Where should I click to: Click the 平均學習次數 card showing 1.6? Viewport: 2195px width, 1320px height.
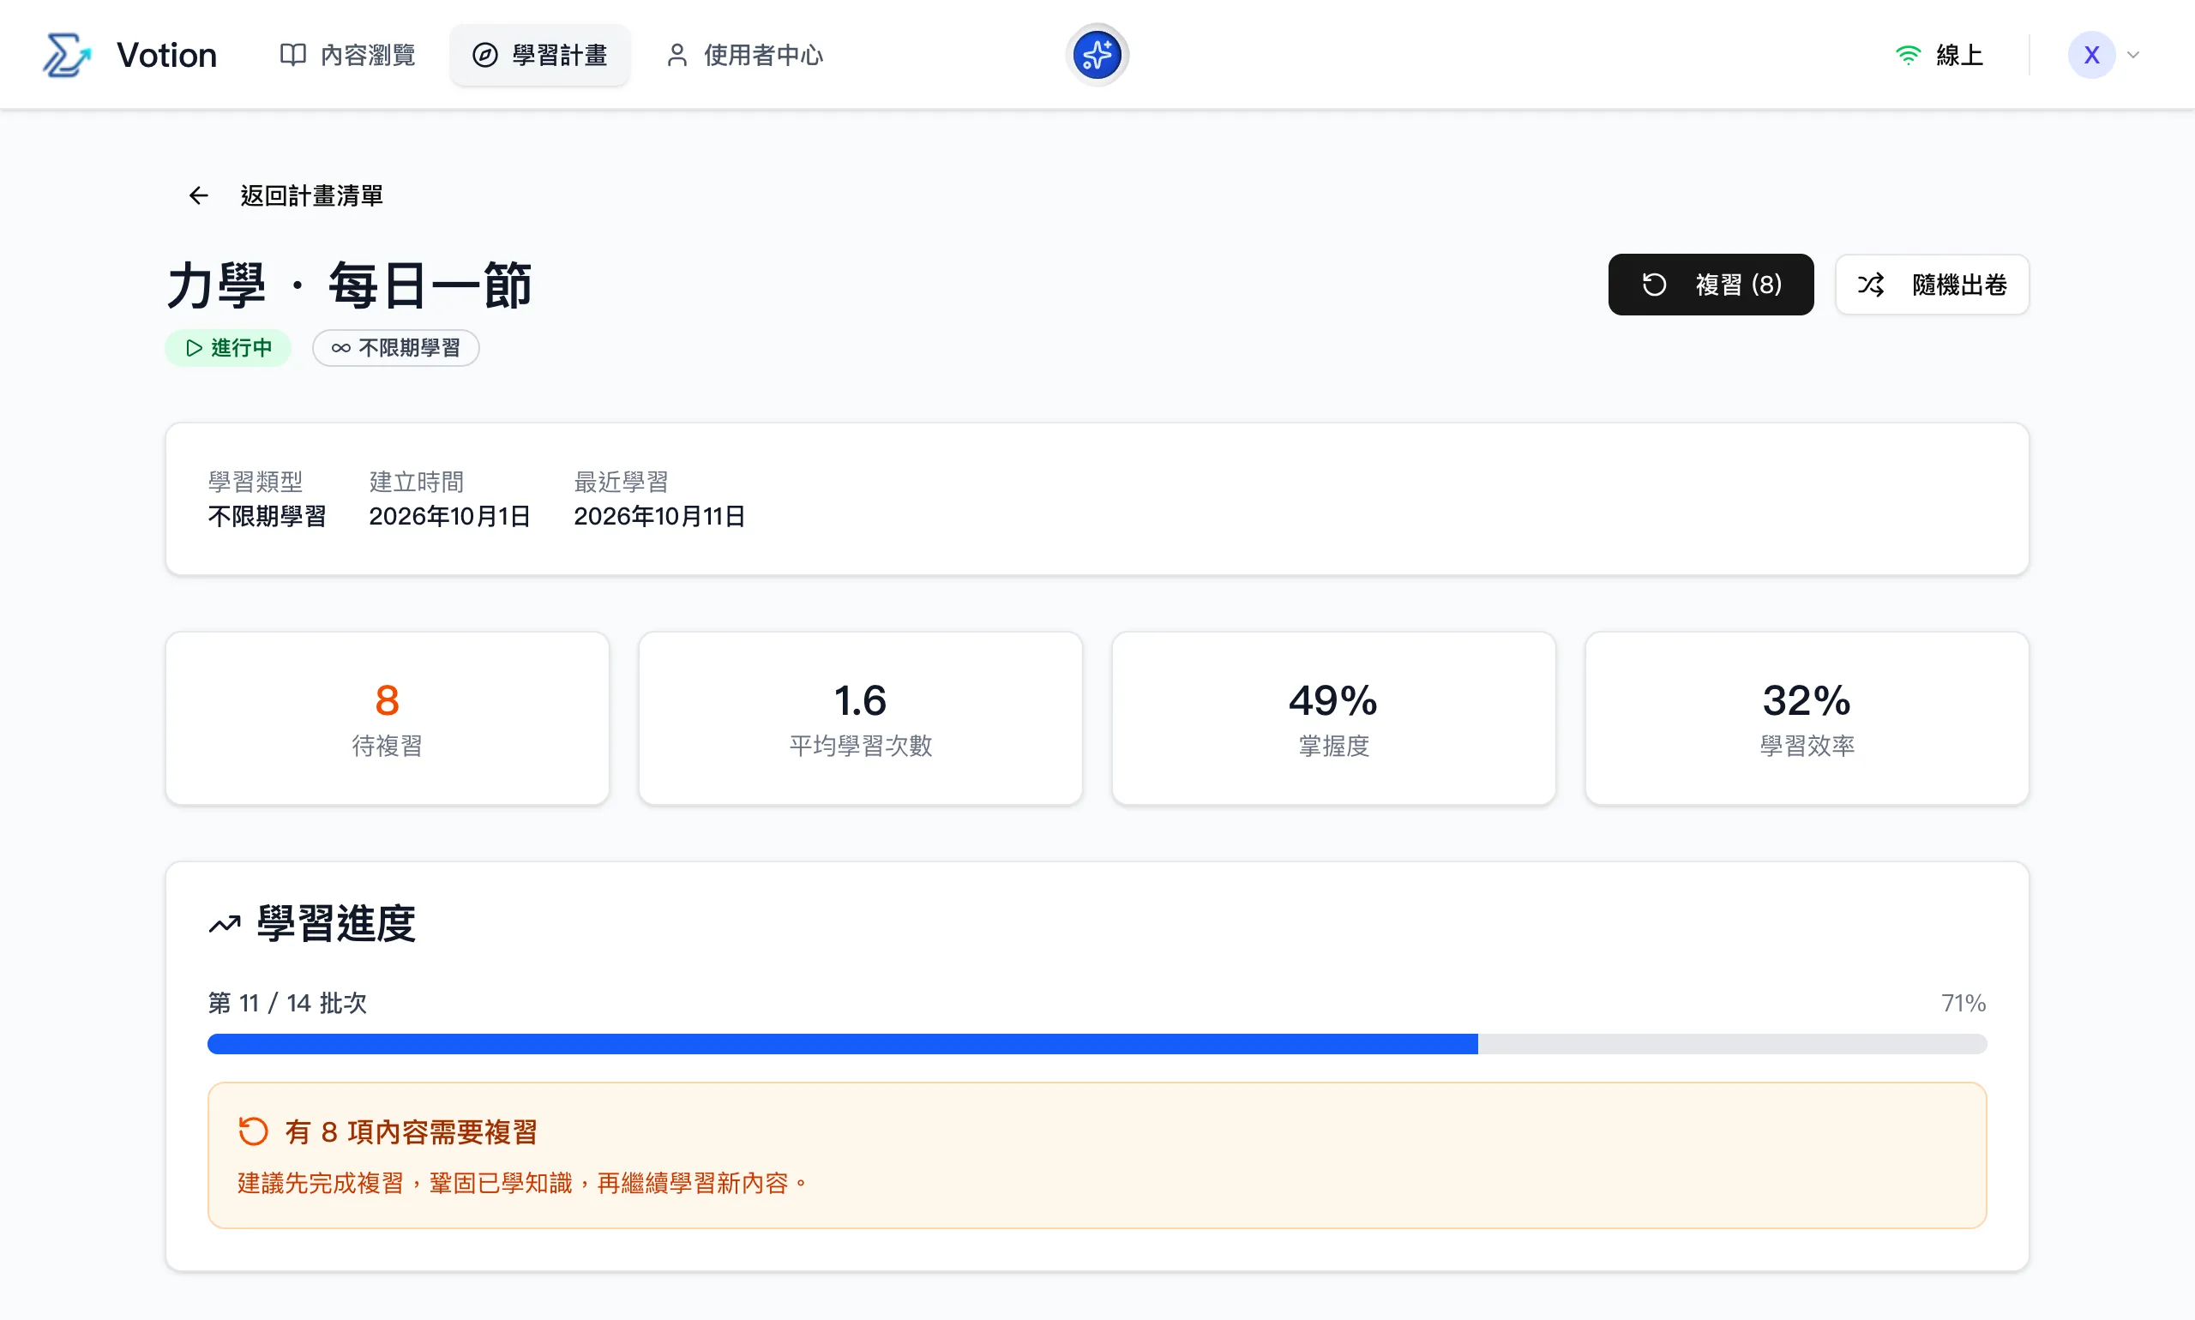tap(860, 718)
